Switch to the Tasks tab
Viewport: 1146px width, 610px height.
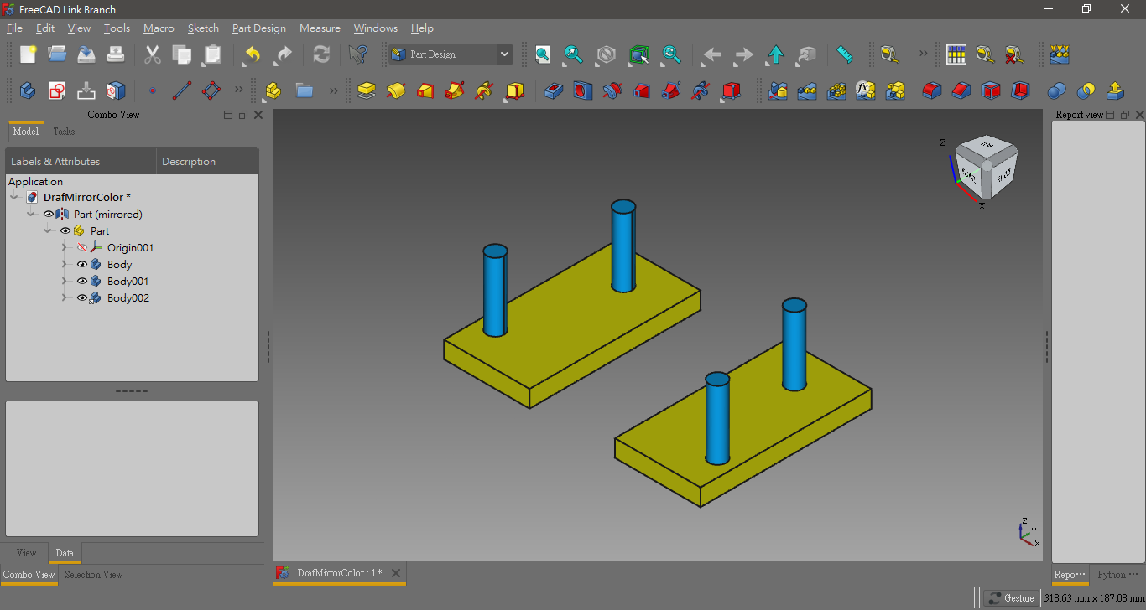[x=64, y=132]
